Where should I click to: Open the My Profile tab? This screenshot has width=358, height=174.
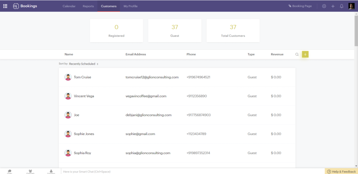coord(130,6)
